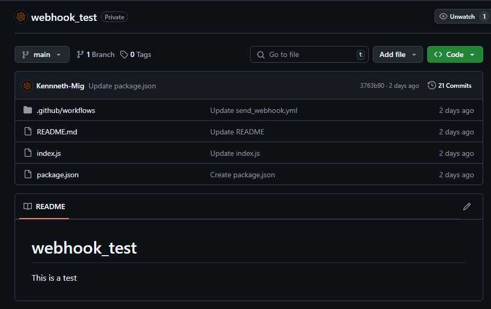Open the Update index.js commit message

(x=235, y=153)
